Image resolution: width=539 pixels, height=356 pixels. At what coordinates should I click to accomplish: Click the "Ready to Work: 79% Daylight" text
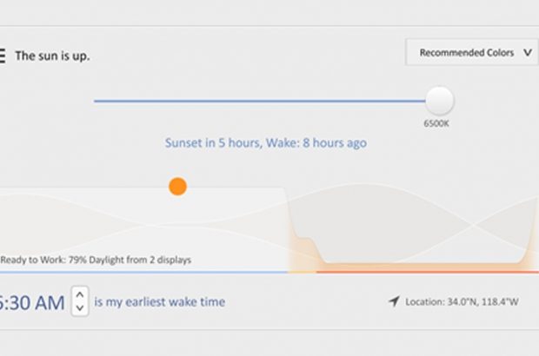96,259
